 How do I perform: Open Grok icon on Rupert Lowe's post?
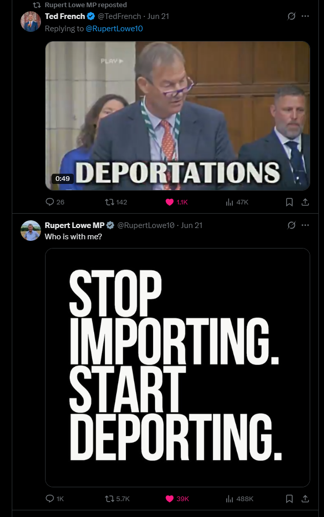pos(291,225)
